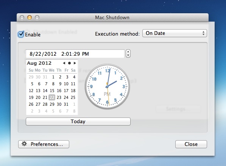Viewport: 226px width, 166px height.
Task: Select August 26 in the calendar
Action: point(31,104)
